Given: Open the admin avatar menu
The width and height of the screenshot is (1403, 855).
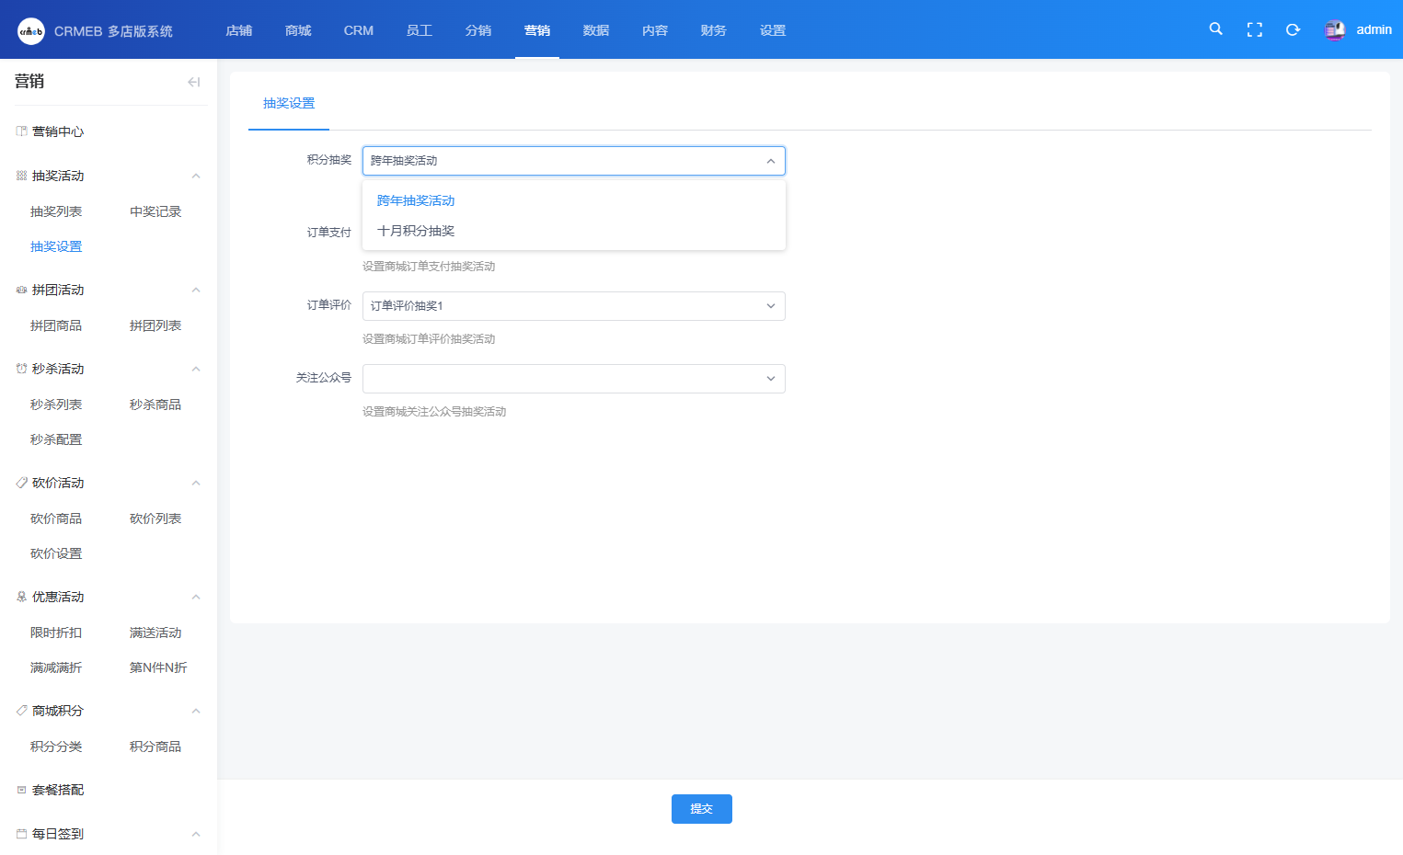Looking at the screenshot, I should [1335, 30].
